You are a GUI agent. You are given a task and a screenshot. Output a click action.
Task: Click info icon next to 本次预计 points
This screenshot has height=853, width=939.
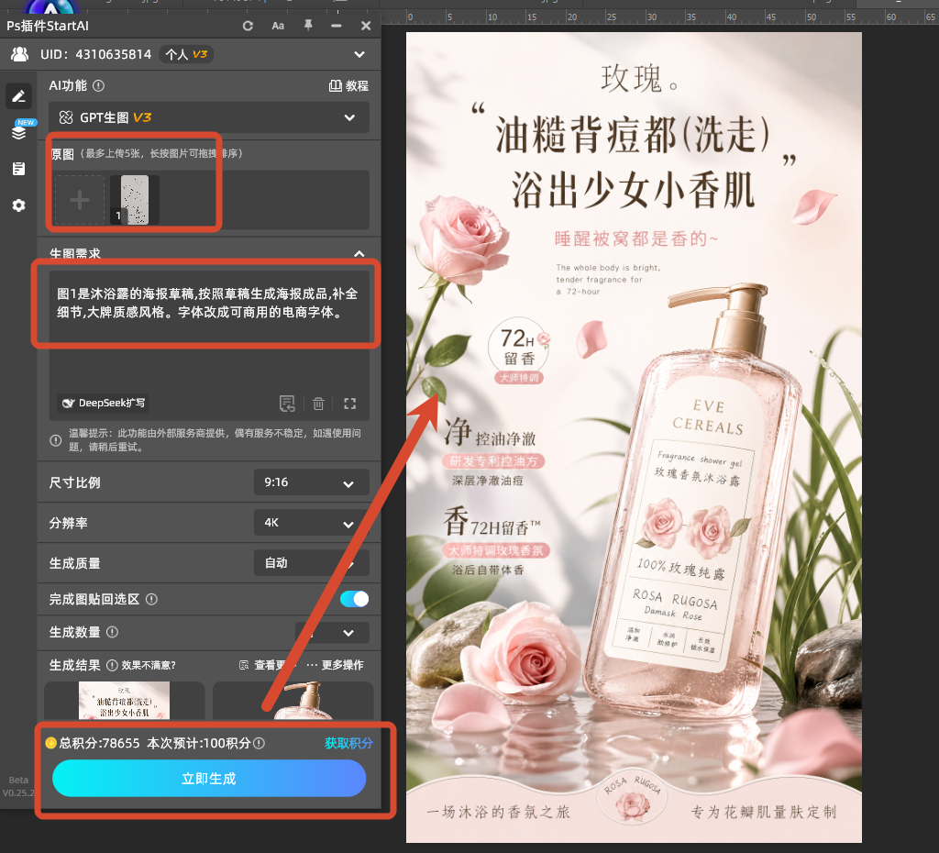pyautogui.click(x=259, y=743)
